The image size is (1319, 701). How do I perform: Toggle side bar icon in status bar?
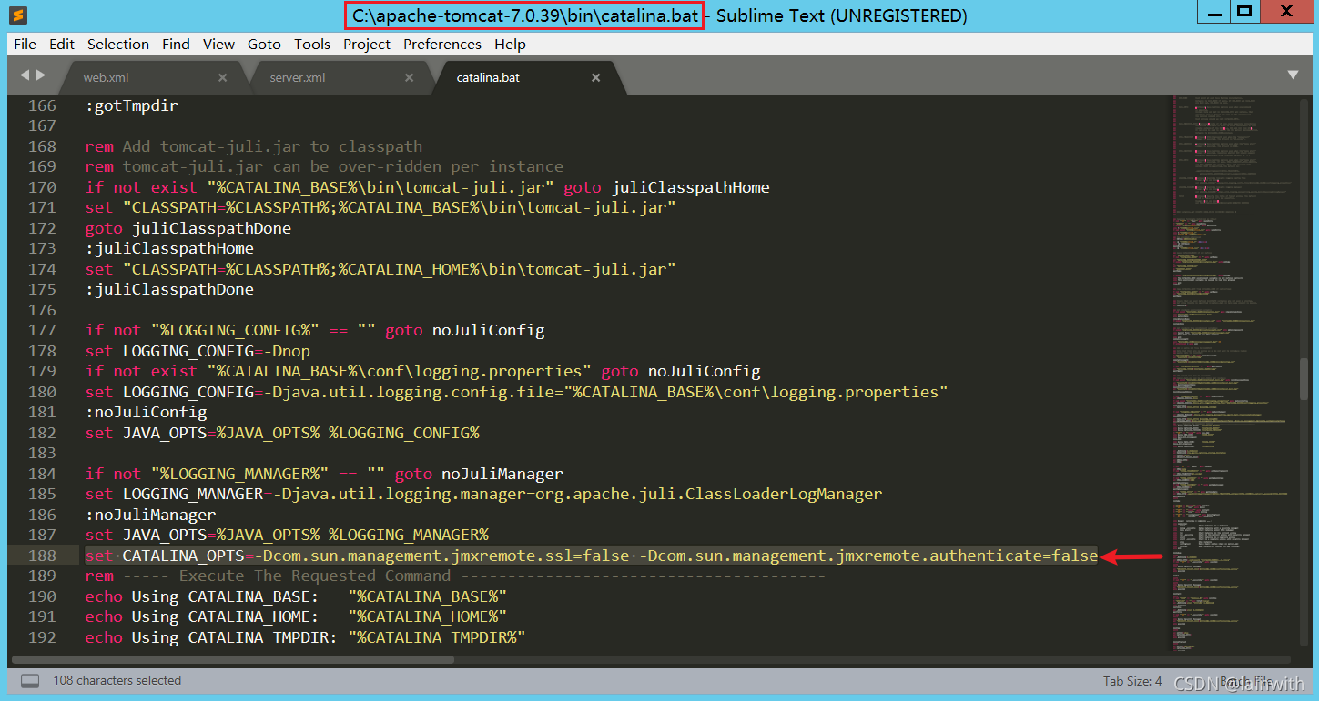tap(31, 680)
